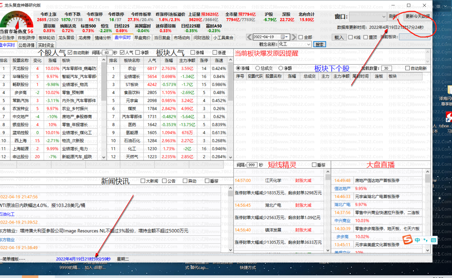The height and width of the screenshot is (278, 452).
Task: Enable 自动刷新 in 板块下个股 panel
Action: (x=408, y=68)
